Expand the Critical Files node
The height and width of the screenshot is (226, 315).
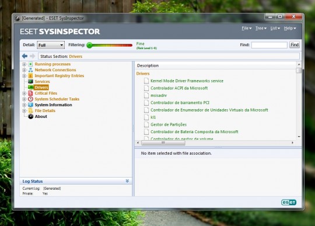pyautogui.click(x=24, y=93)
